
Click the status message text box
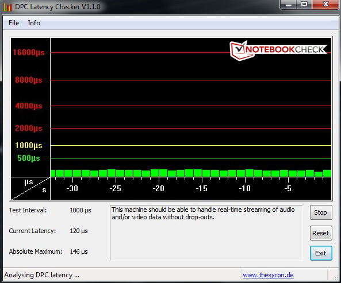click(206, 232)
